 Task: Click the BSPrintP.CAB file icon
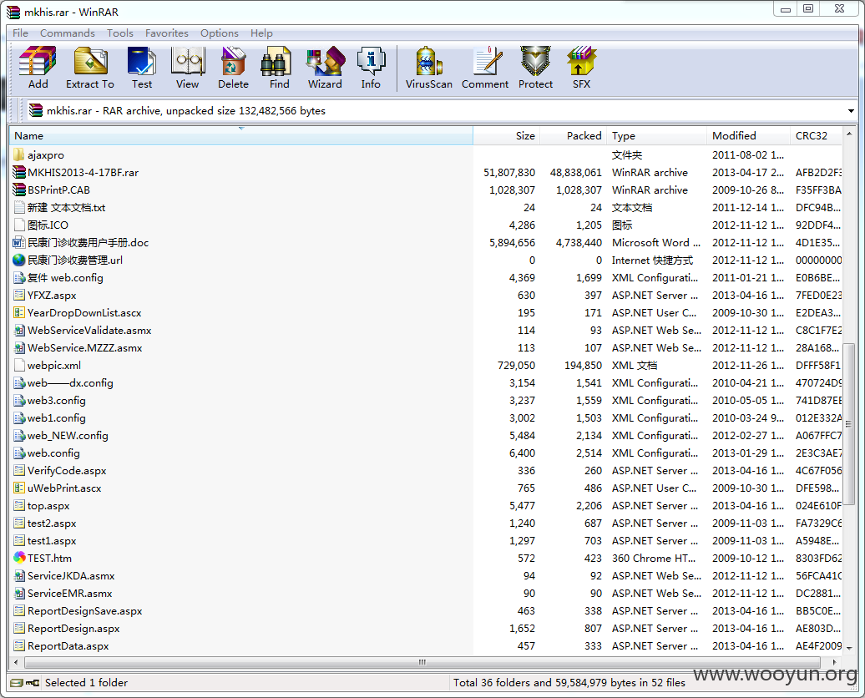18,190
